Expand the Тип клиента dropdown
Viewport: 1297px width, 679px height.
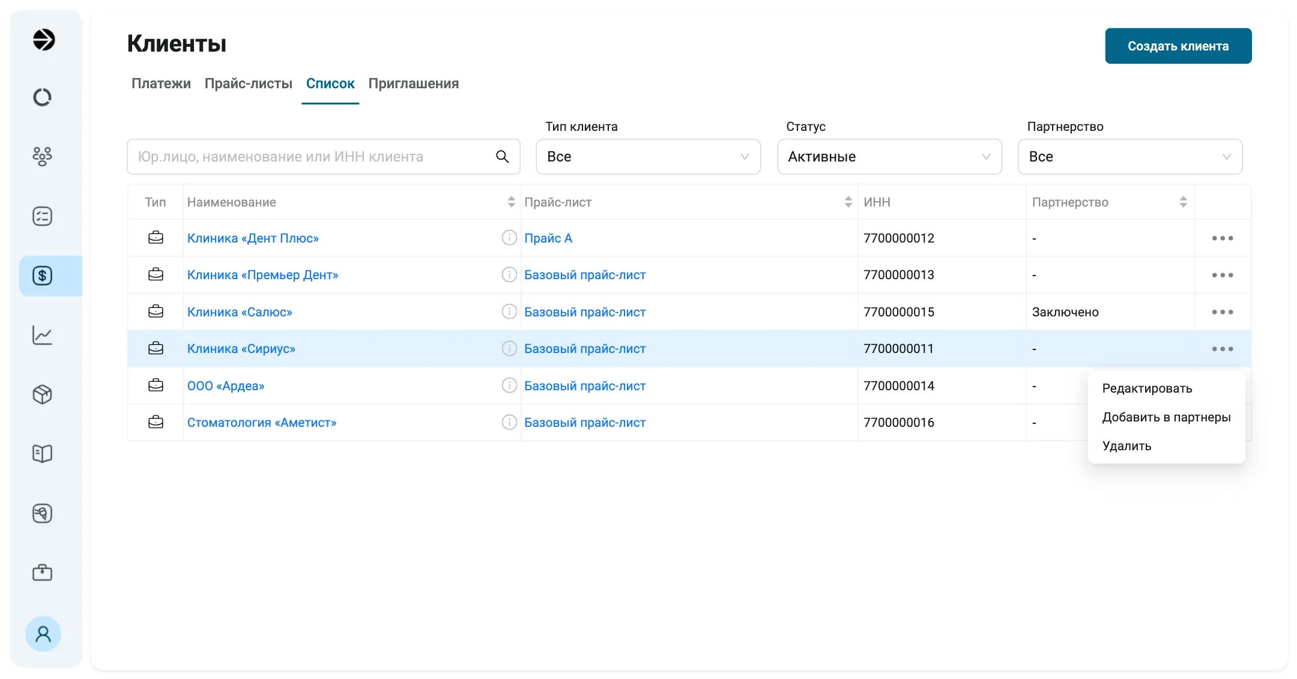tap(648, 157)
